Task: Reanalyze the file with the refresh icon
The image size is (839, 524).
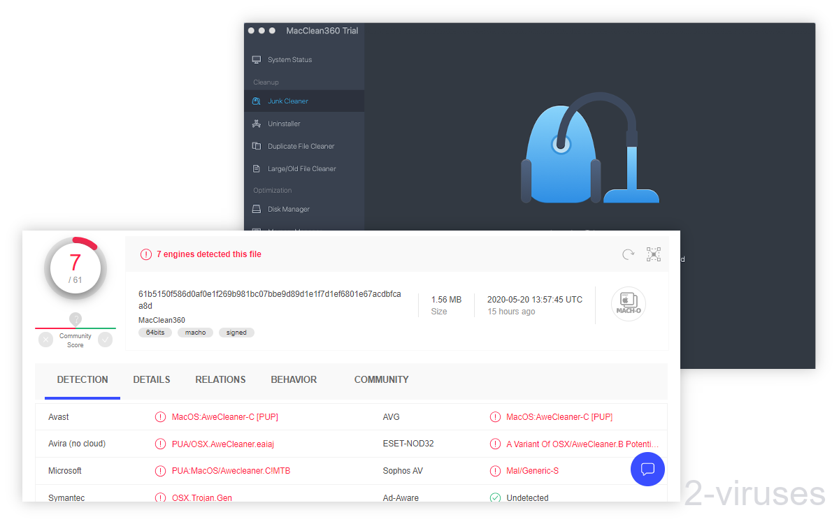Action: click(x=627, y=254)
